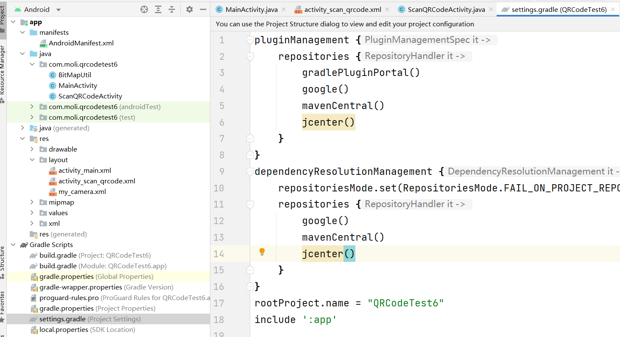Open build.gradle (Module: QRCodeTest6.app)
The image size is (620, 337).
[x=98, y=266]
